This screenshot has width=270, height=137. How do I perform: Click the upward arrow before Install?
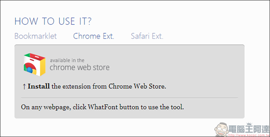[x=24, y=87]
